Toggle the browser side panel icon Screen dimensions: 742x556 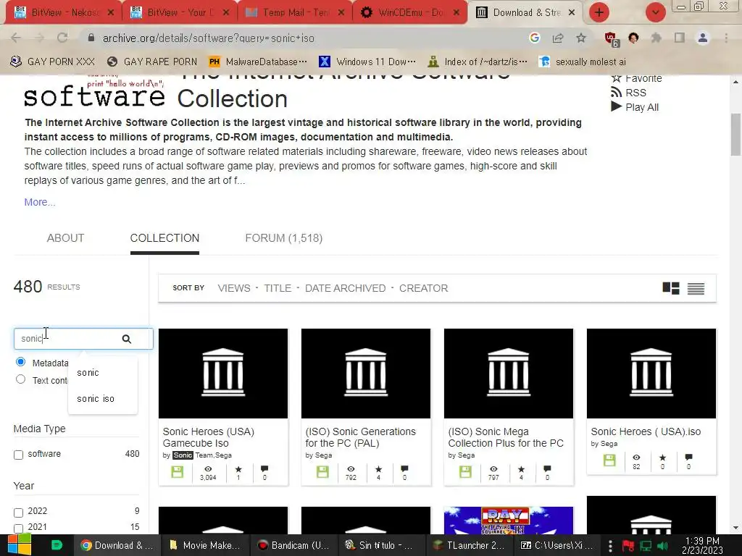(680, 38)
